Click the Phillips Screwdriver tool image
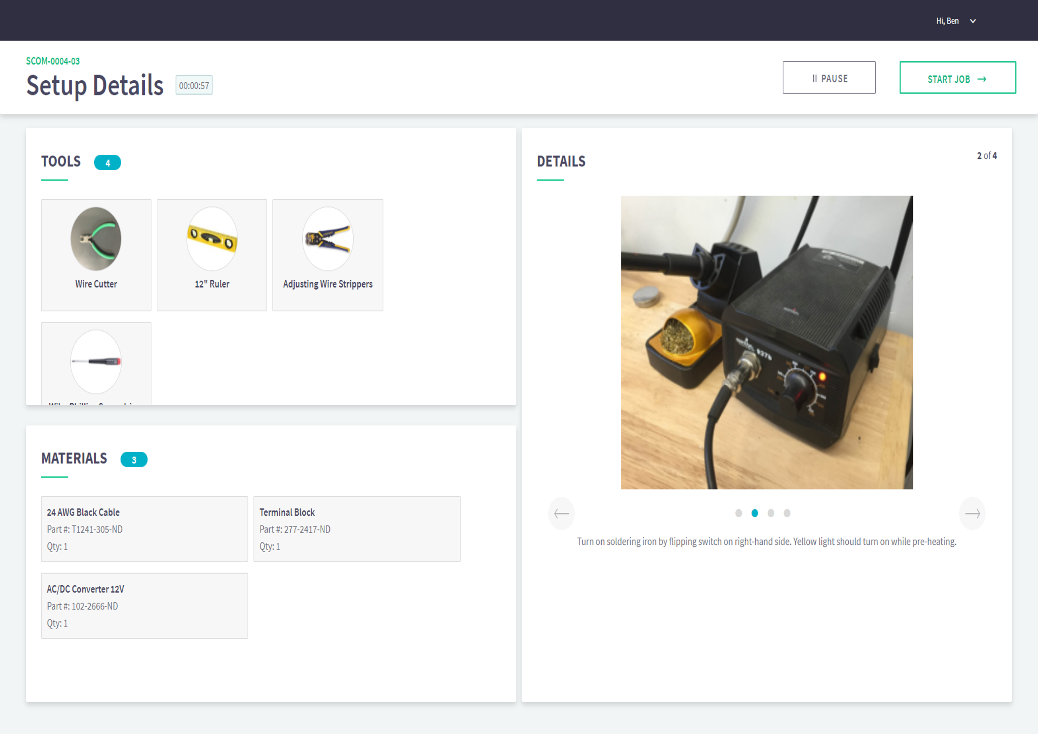Viewport: 1038px width, 734px height. tap(96, 361)
